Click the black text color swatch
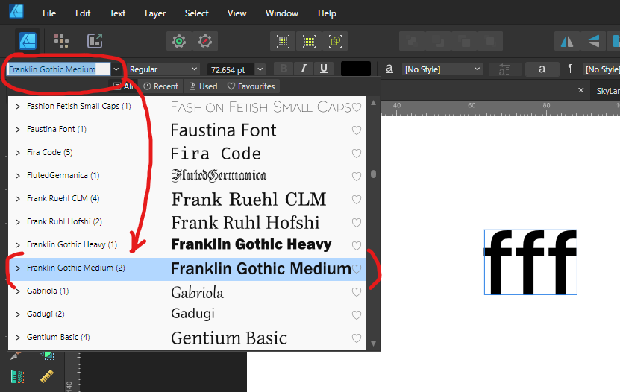 356,69
